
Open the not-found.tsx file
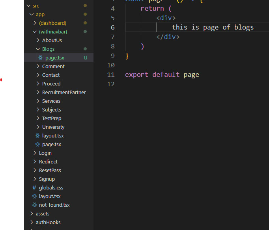click(x=54, y=205)
